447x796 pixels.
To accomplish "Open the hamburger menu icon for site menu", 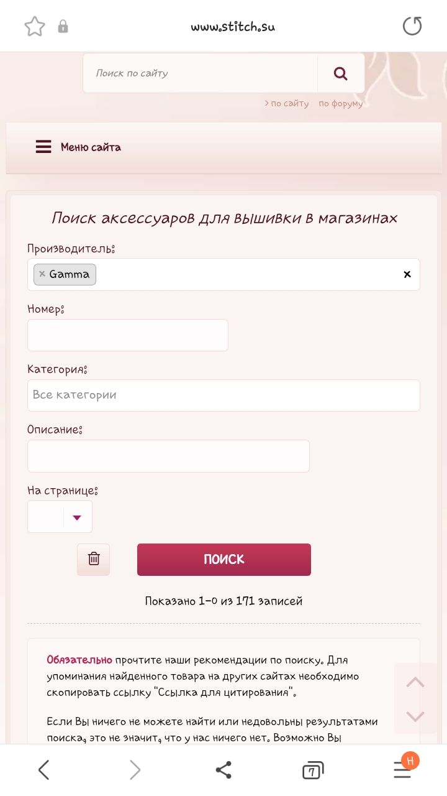I will click(x=43, y=147).
